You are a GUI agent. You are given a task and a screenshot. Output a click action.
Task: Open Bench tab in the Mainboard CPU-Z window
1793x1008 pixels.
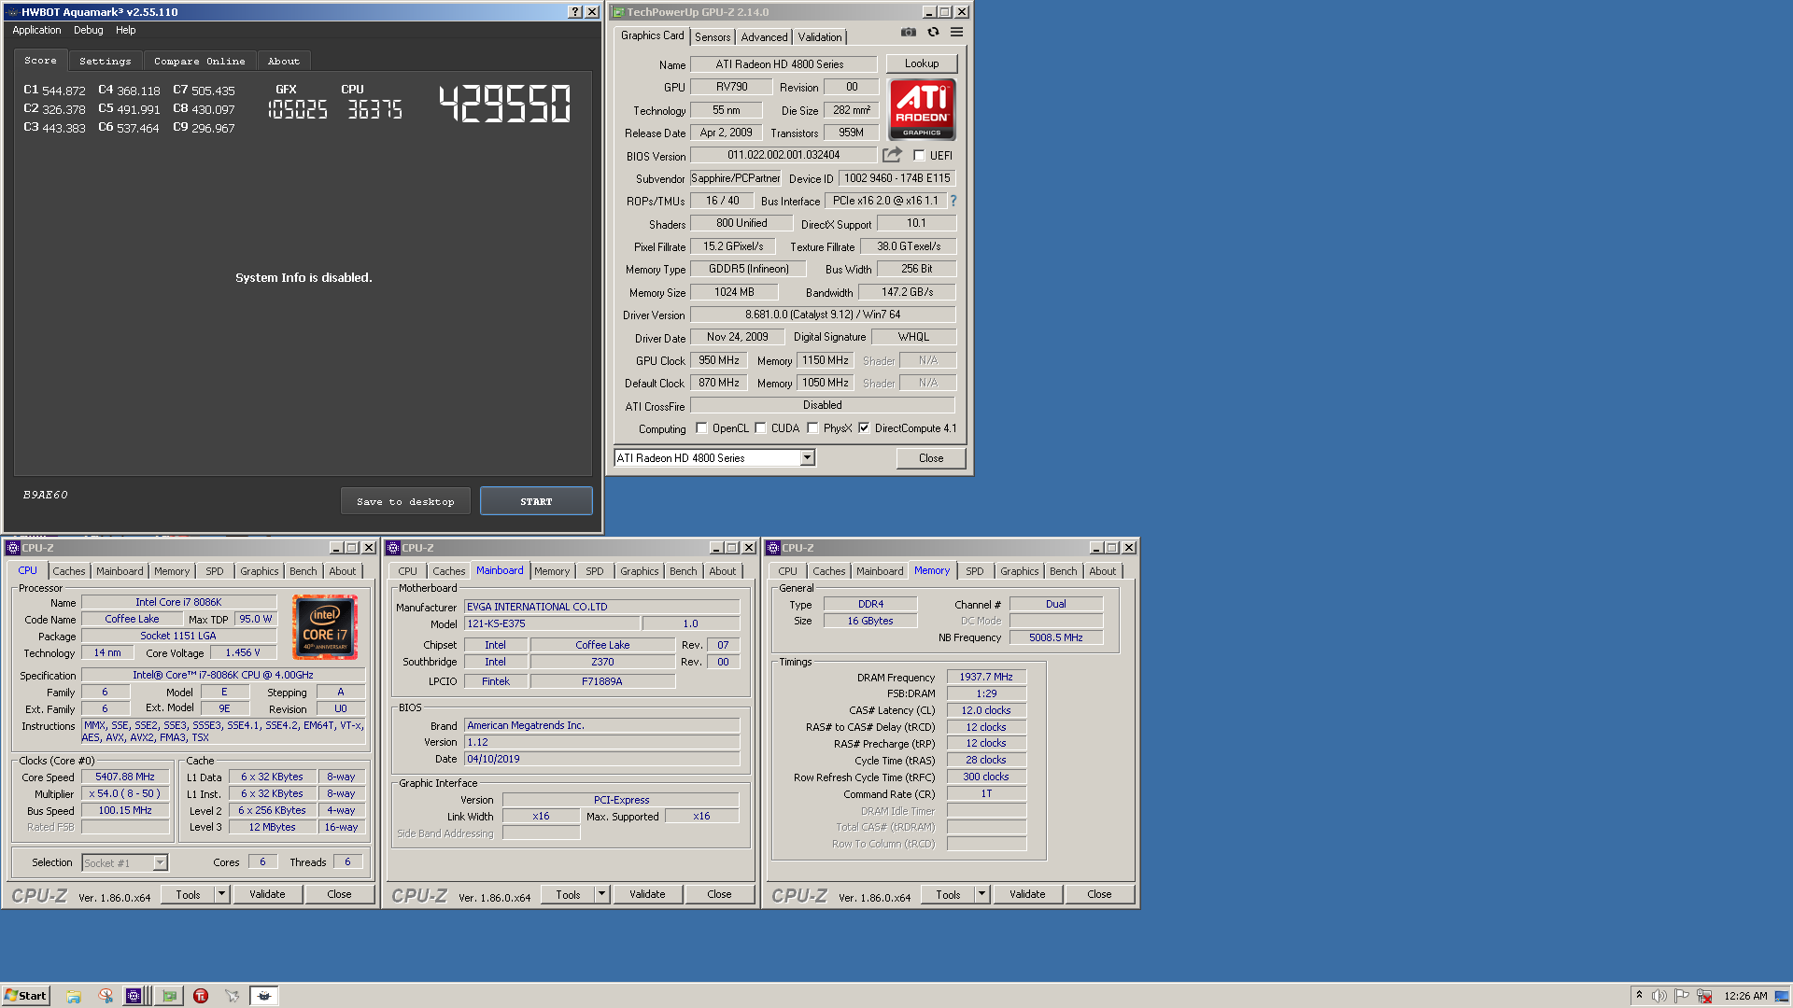click(x=683, y=571)
